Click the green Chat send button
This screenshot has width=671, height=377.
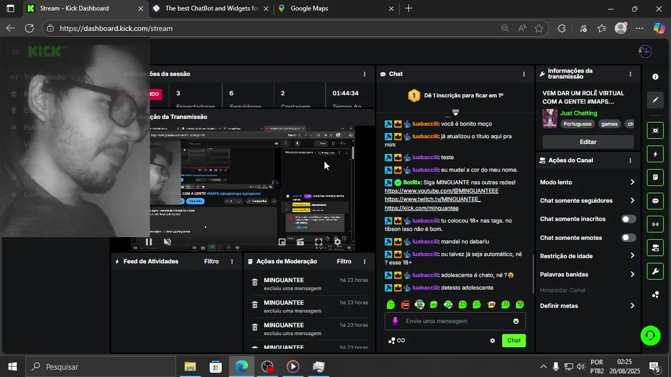(x=514, y=340)
